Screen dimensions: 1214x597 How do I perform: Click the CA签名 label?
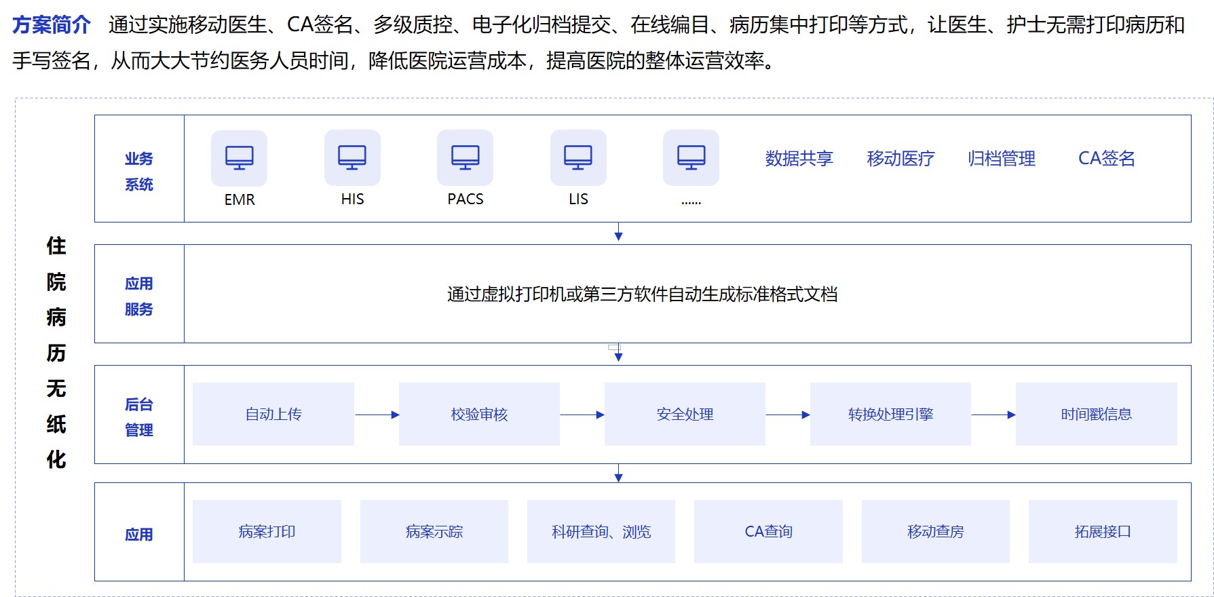pos(1106,159)
